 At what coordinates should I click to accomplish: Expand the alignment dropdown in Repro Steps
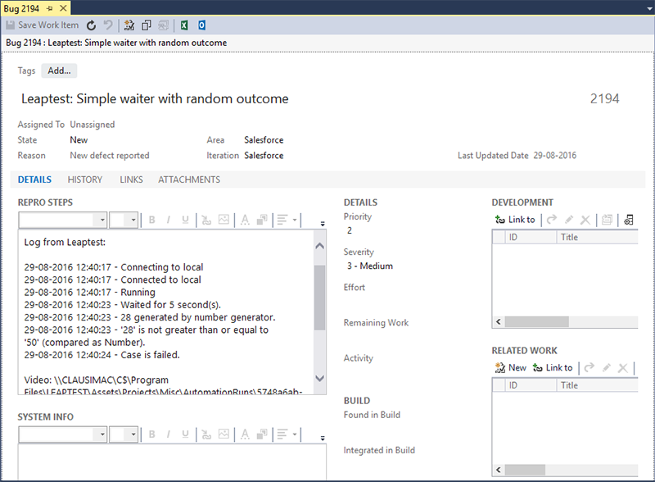[294, 220]
